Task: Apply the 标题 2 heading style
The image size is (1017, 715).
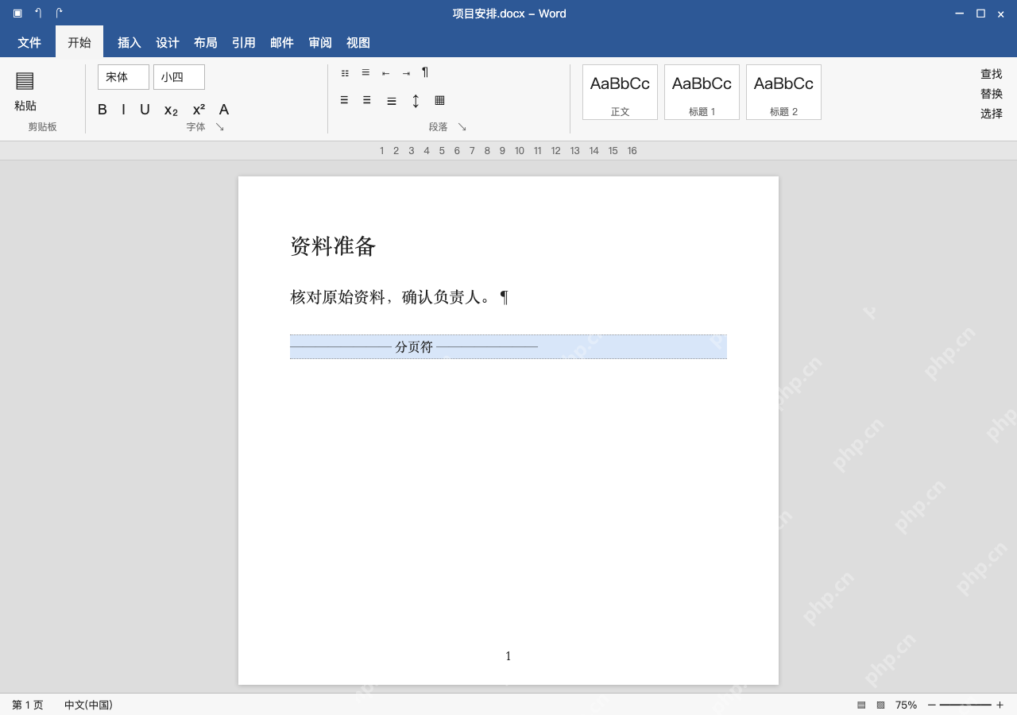Action: click(x=783, y=92)
